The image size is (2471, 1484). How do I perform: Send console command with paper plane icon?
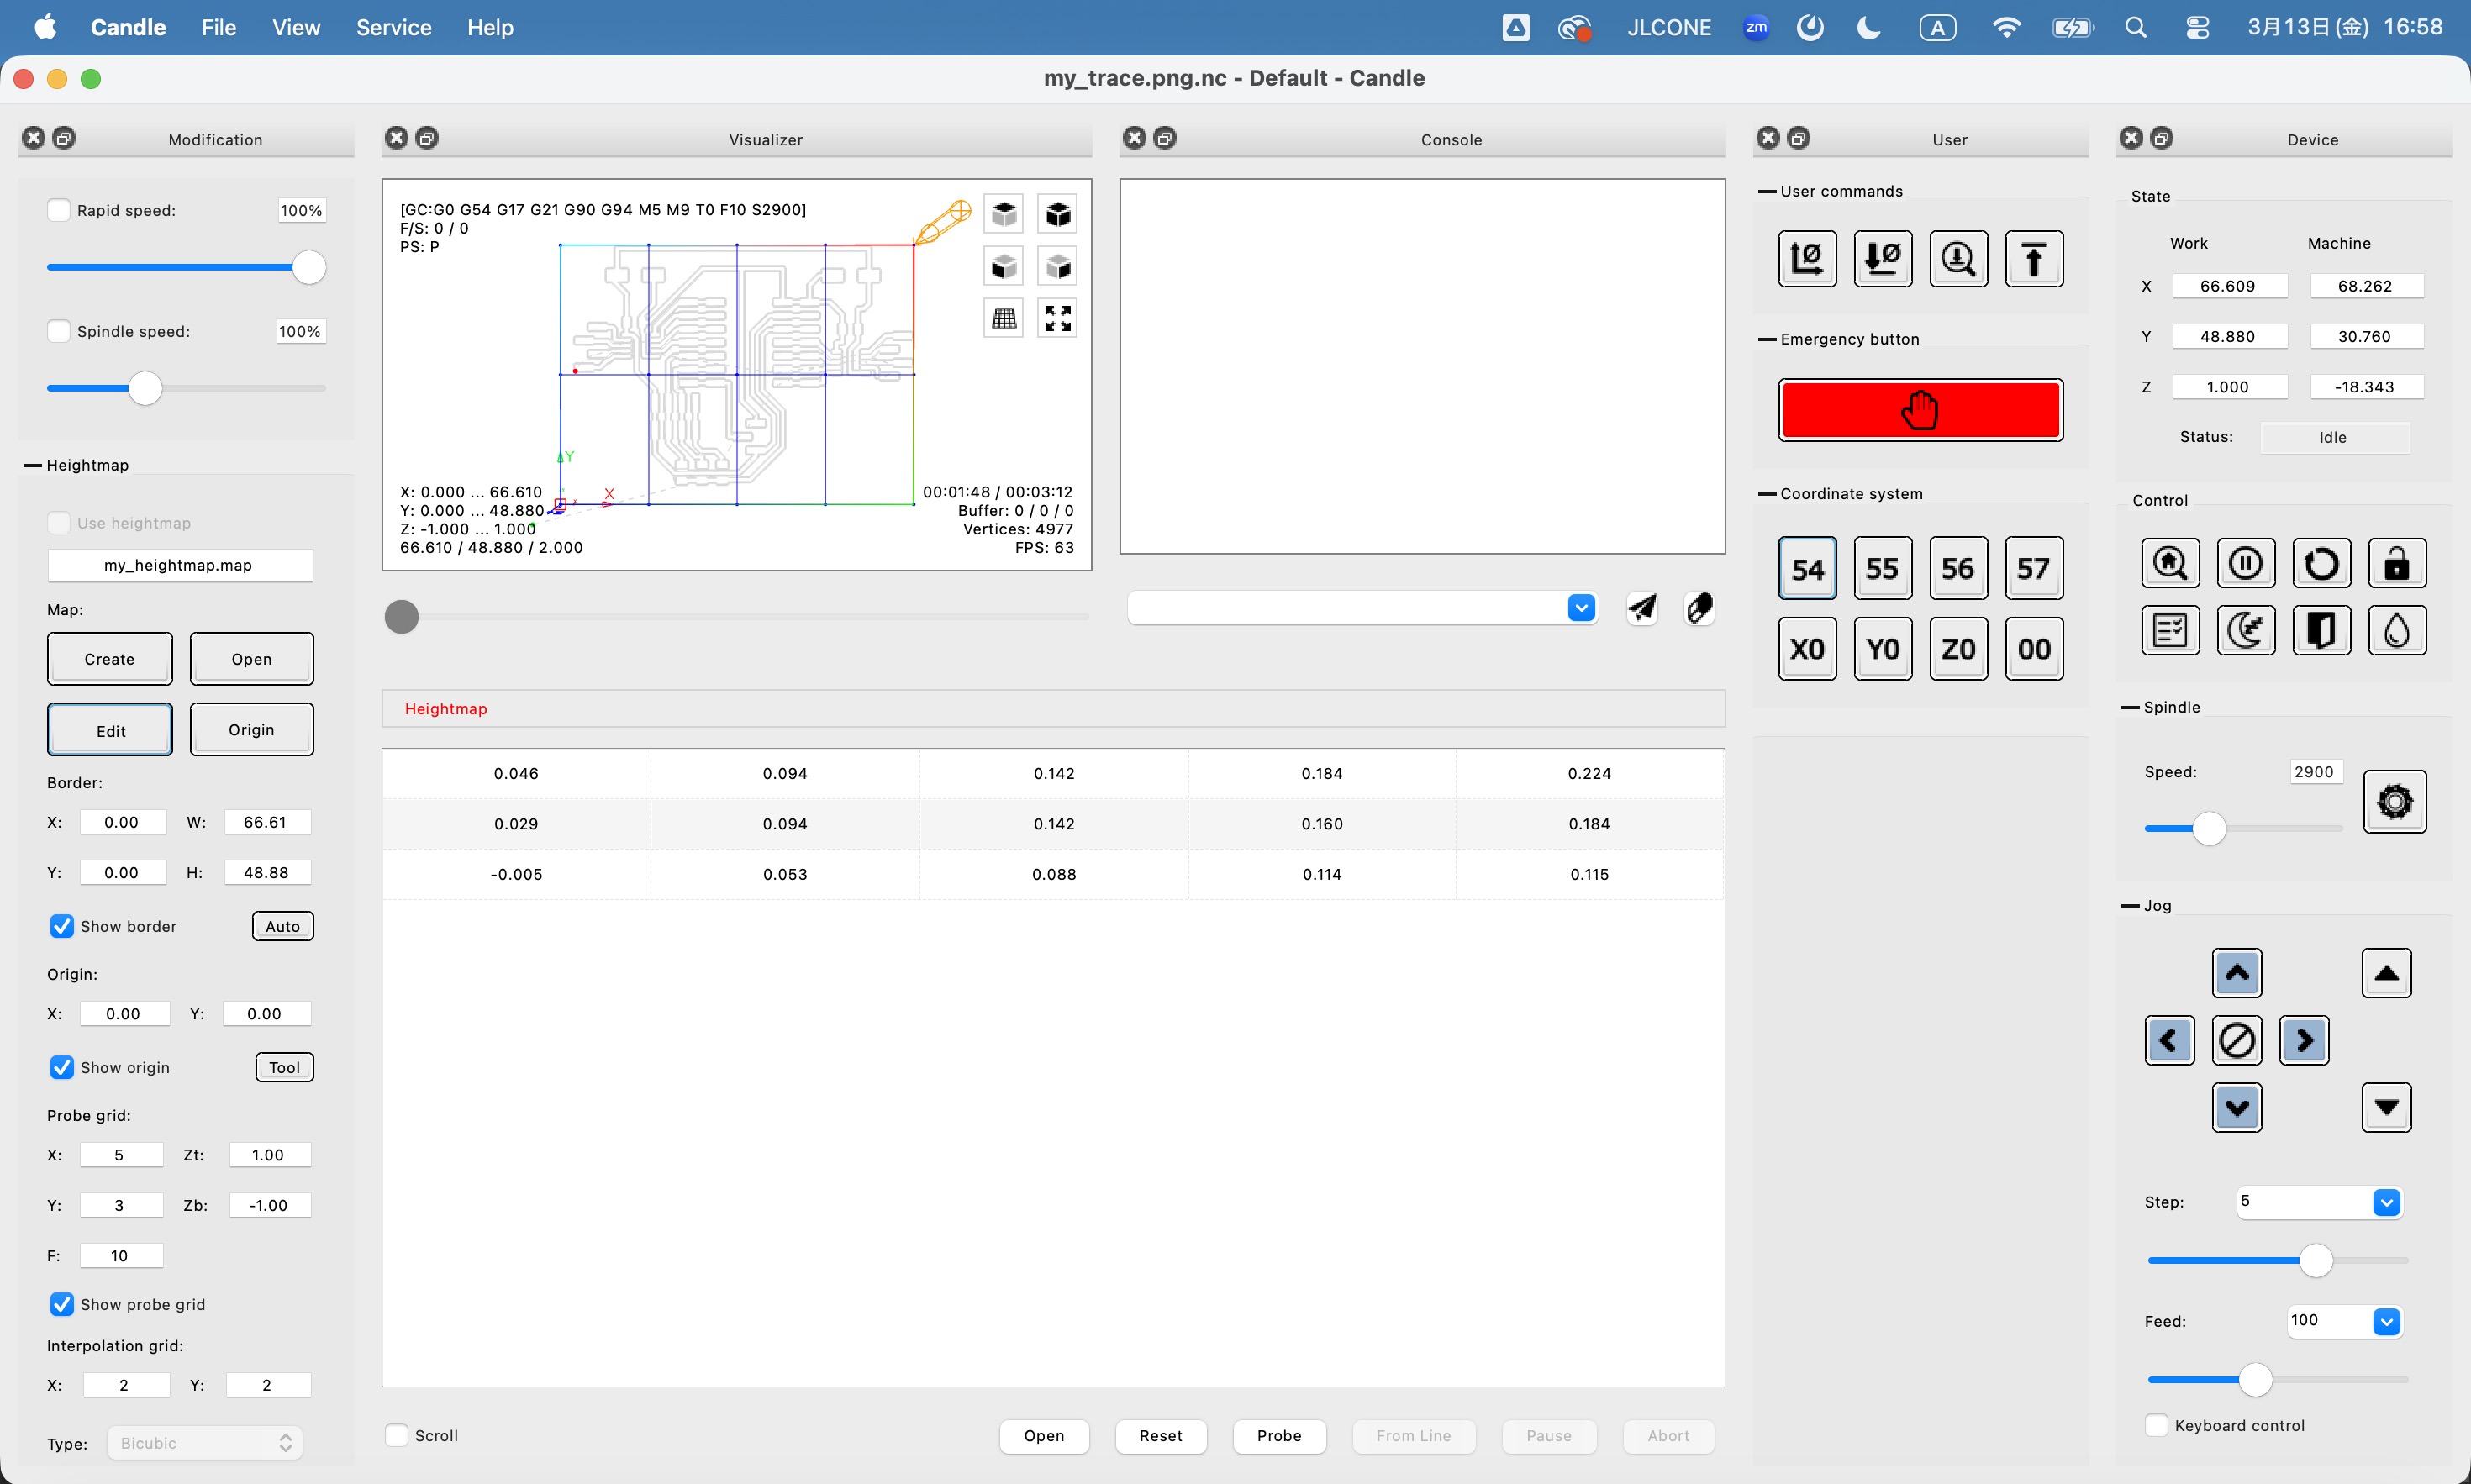1642,607
